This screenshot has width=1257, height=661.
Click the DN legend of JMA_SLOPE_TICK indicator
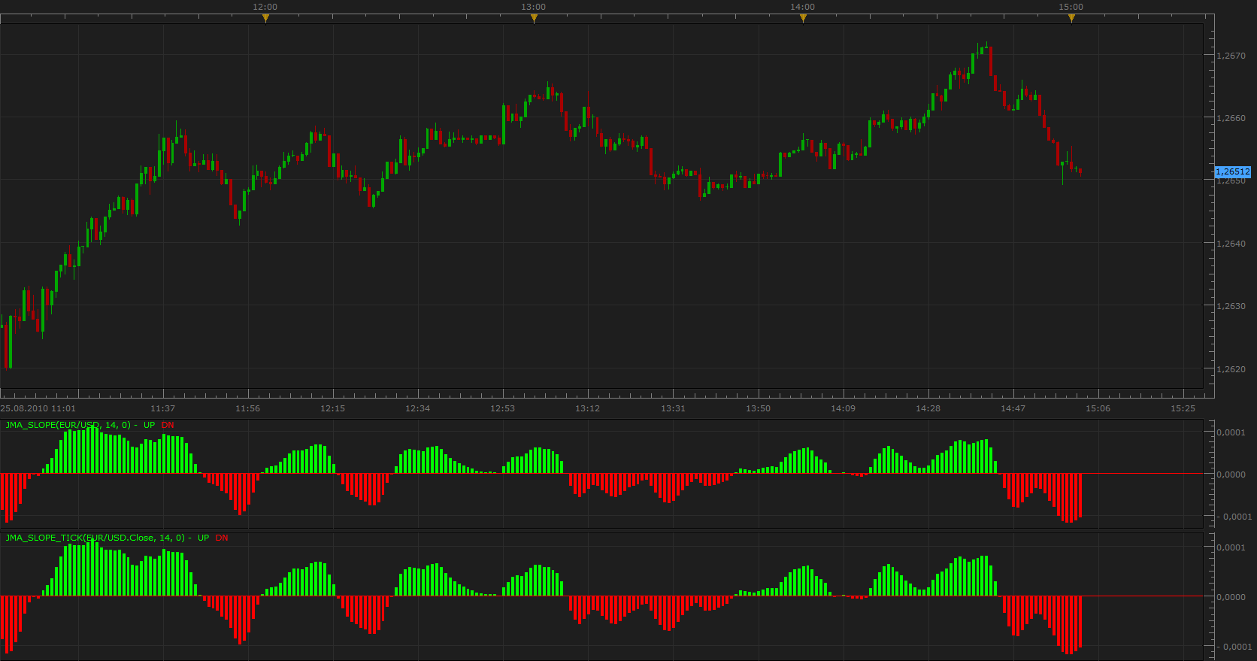click(222, 538)
